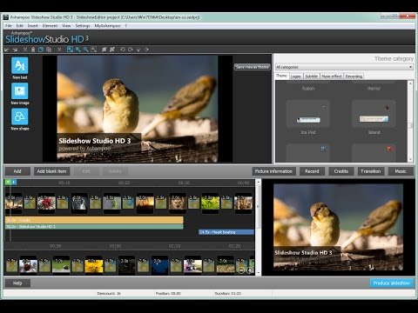Screen dimensions: 418x313
Task: Select the sunset slide thumbnail
Action: (x=145, y=203)
